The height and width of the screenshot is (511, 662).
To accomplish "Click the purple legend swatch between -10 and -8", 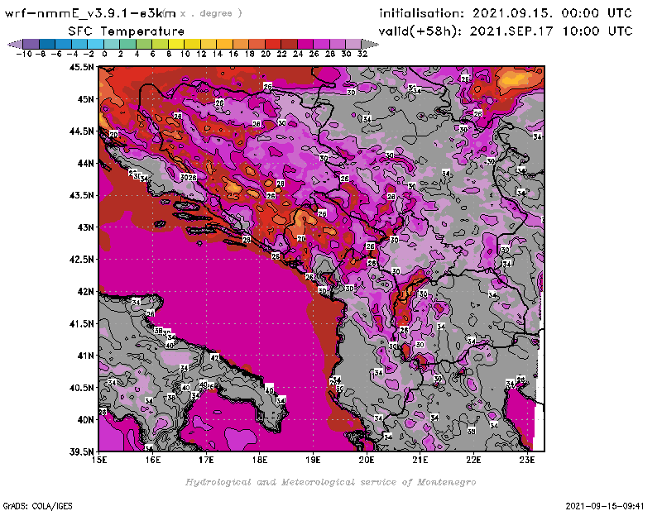I will 31,44.
